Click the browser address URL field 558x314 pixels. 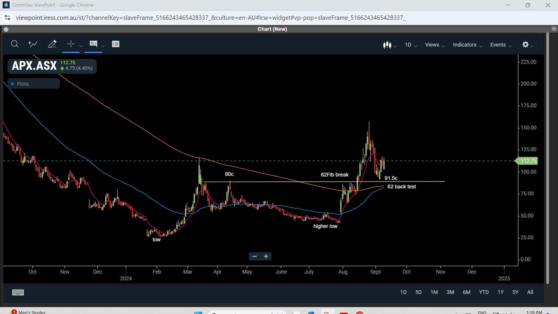click(211, 18)
